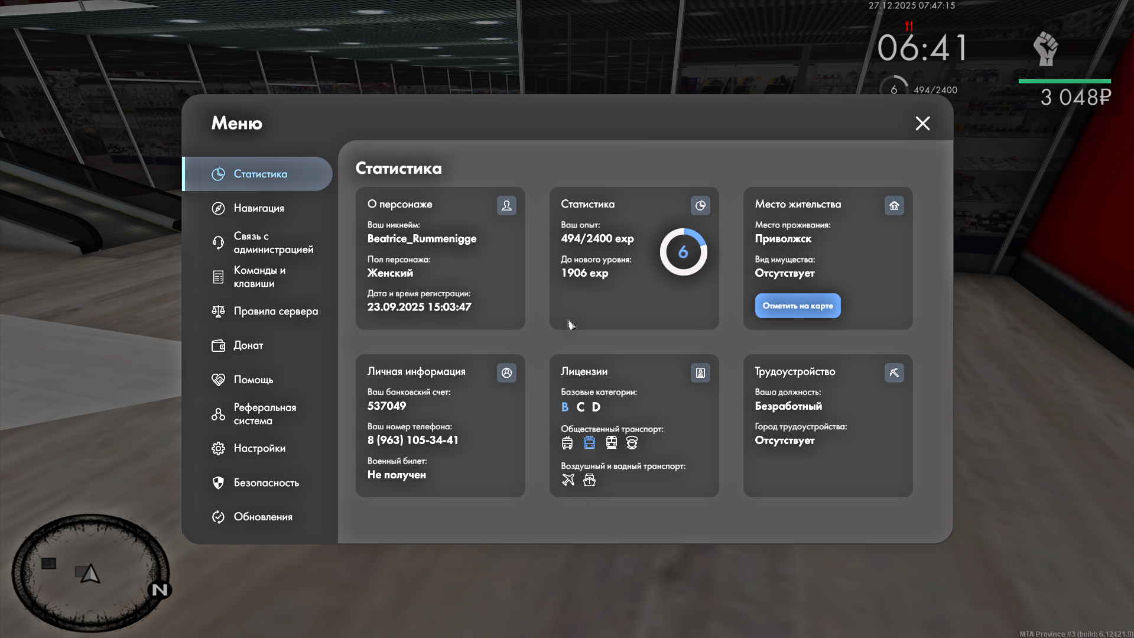Click the airplane license icon
This screenshot has width=1134, height=638.
(568, 480)
